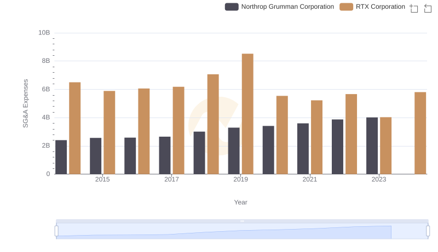The width and height of the screenshot is (438, 252).
Task: Click left handle of the zoom slider
Action: (x=56, y=231)
